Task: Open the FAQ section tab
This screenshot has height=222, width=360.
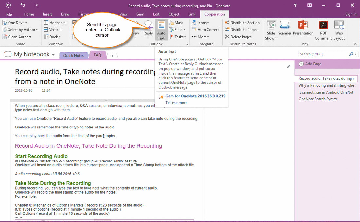Action: point(97,55)
